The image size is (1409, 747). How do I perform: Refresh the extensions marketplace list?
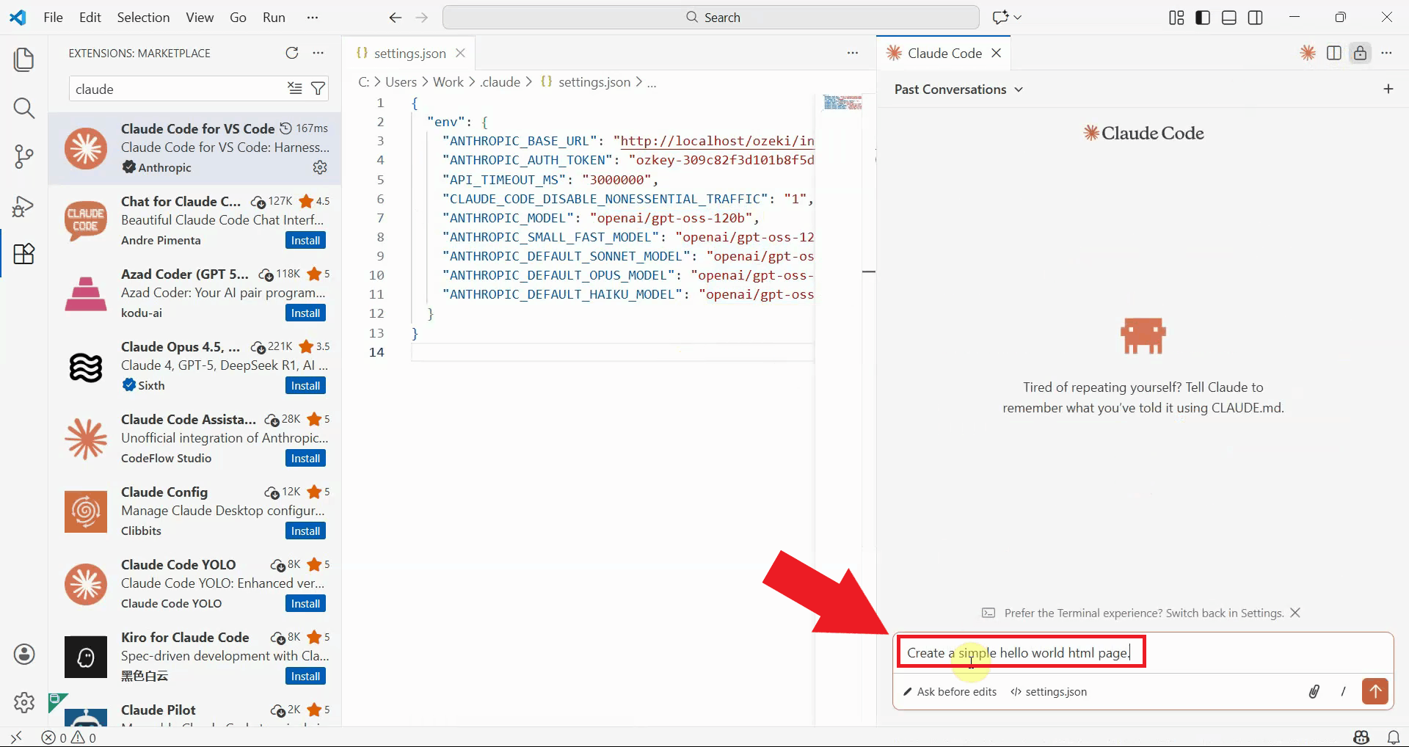[291, 53]
